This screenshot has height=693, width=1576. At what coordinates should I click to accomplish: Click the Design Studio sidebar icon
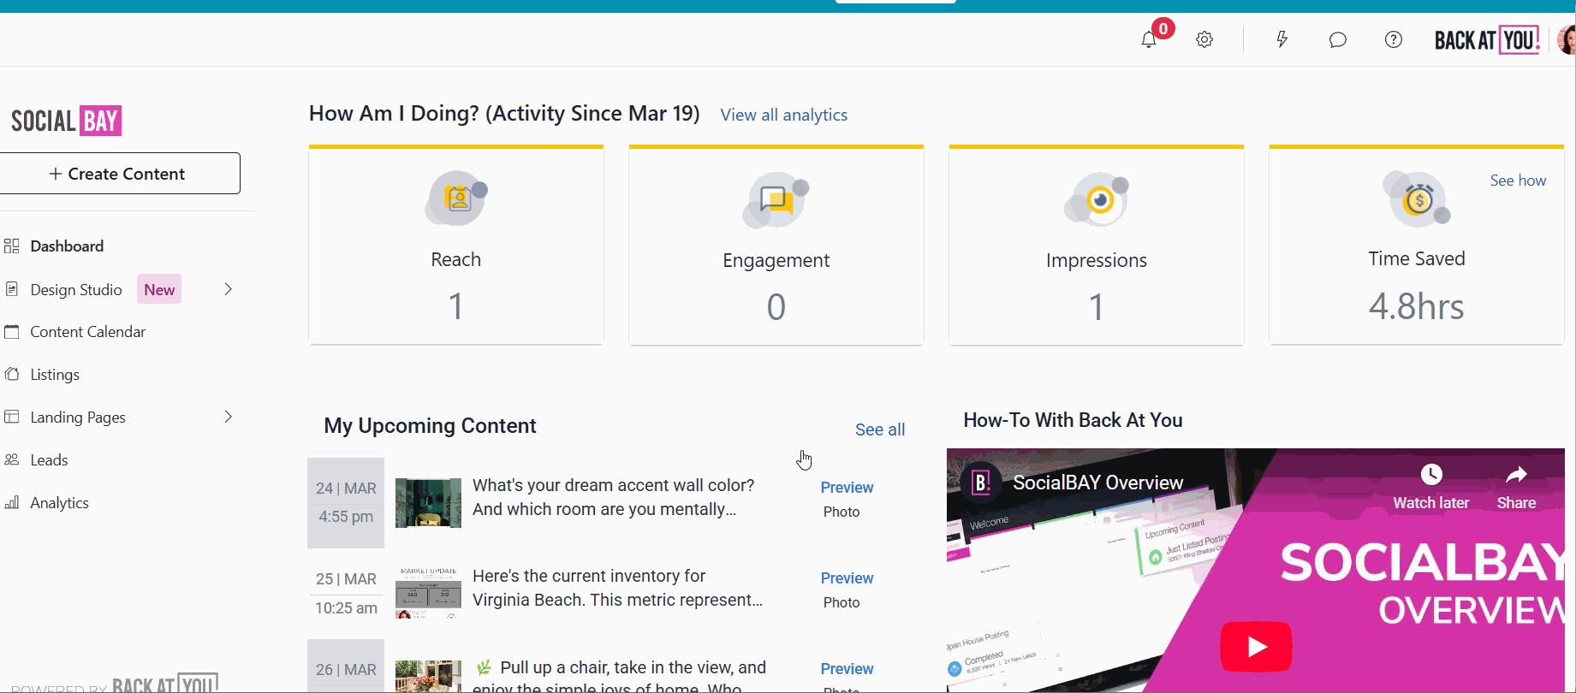12,289
